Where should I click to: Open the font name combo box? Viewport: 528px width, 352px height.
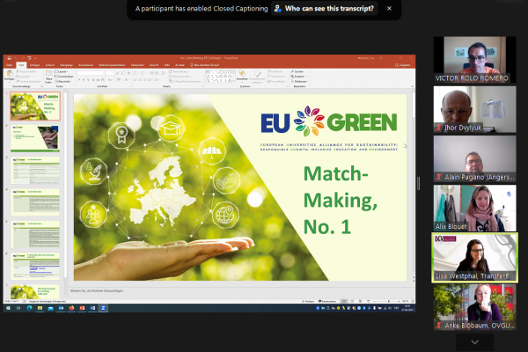91,73
